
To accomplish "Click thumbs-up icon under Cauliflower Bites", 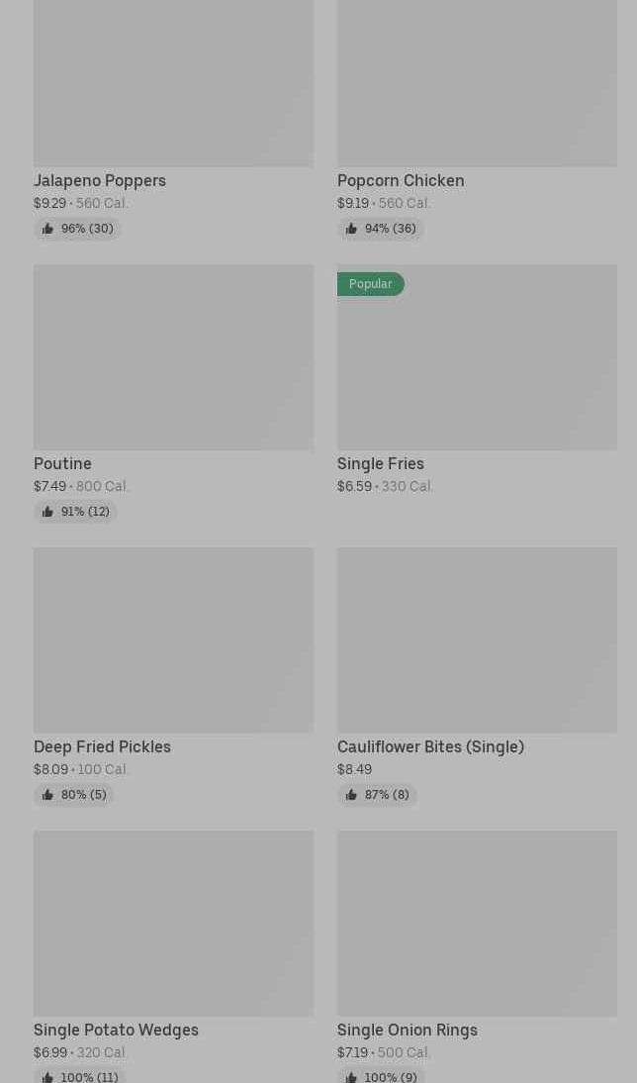I will click(x=351, y=795).
